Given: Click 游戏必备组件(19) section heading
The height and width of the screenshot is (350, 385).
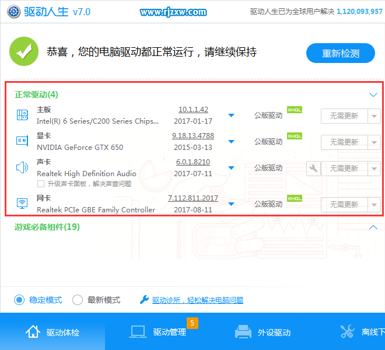Looking at the screenshot, I should pyautogui.click(x=47, y=227).
